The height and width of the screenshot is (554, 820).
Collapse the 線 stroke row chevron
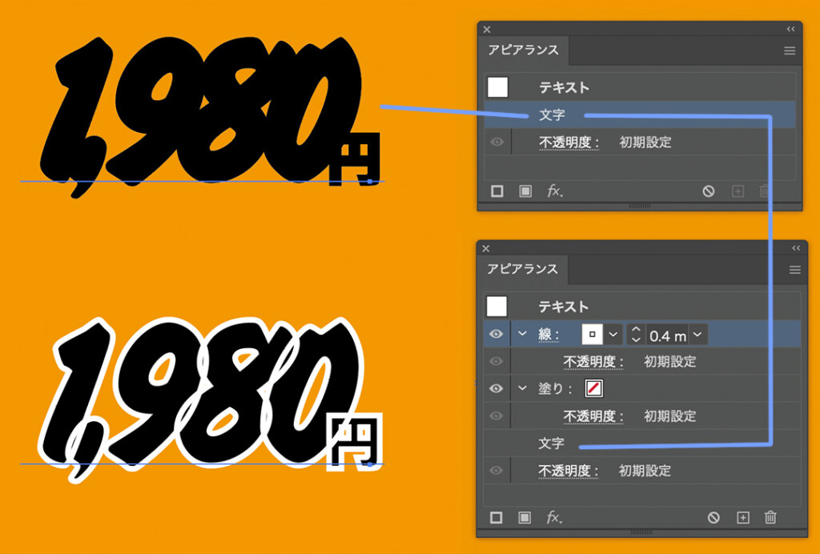523,334
